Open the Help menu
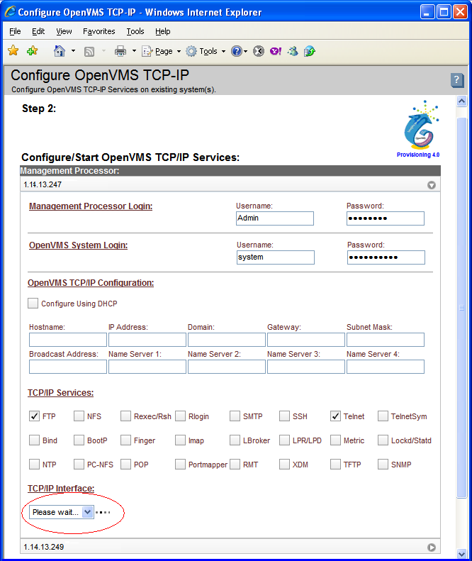 (x=163, y=31)
